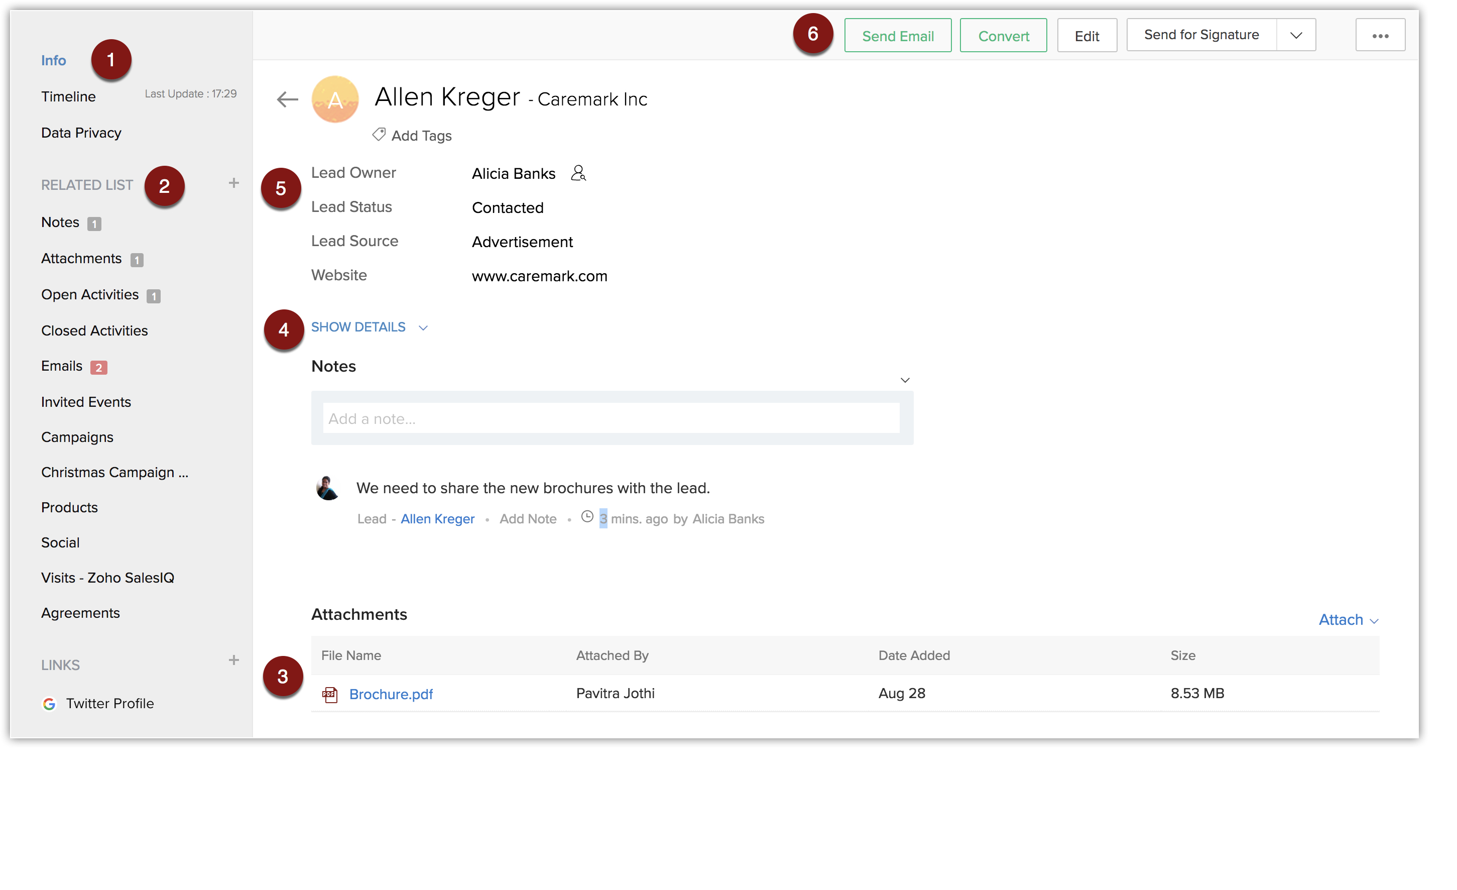Click the plus icon beside Related List
The height and width of the screenshot is (890, 1457).
point(233,183)
